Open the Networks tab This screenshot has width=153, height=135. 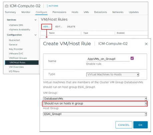coord(118,12)
